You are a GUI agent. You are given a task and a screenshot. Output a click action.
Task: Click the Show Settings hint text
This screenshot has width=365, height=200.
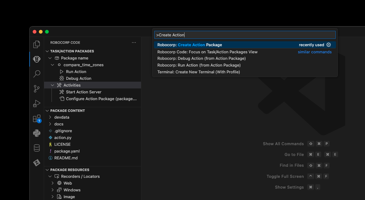tap(289, 187)
